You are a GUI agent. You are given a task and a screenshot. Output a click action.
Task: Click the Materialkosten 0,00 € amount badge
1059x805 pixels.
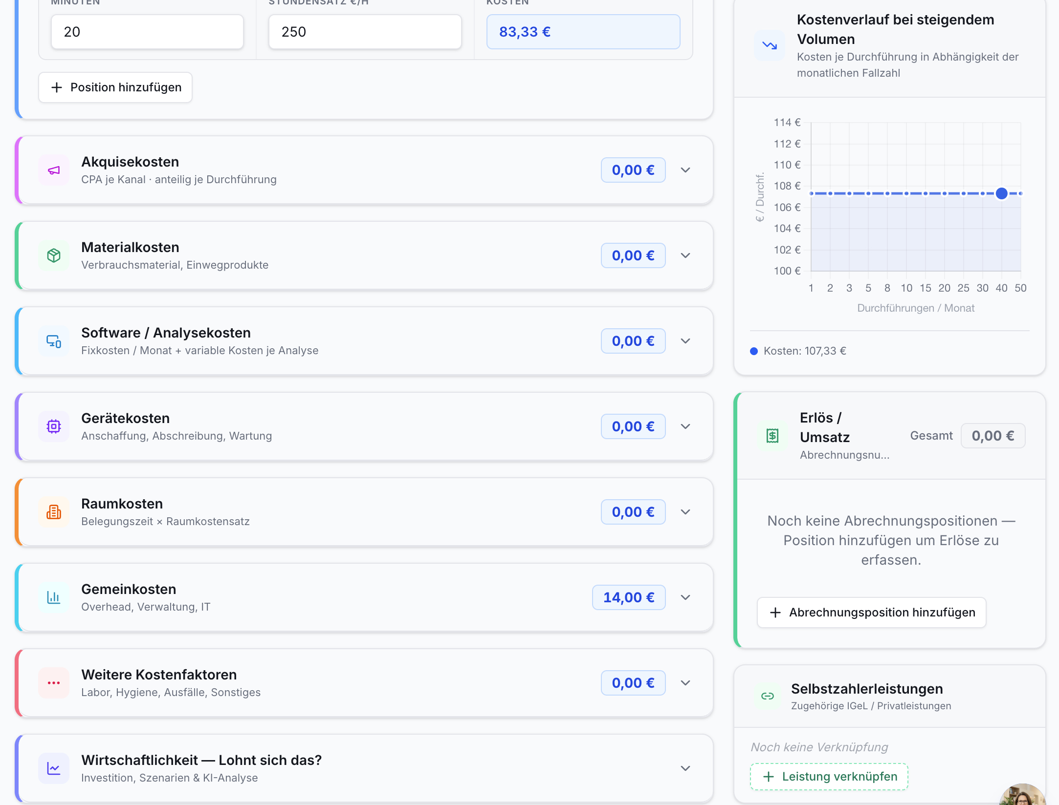633,255
